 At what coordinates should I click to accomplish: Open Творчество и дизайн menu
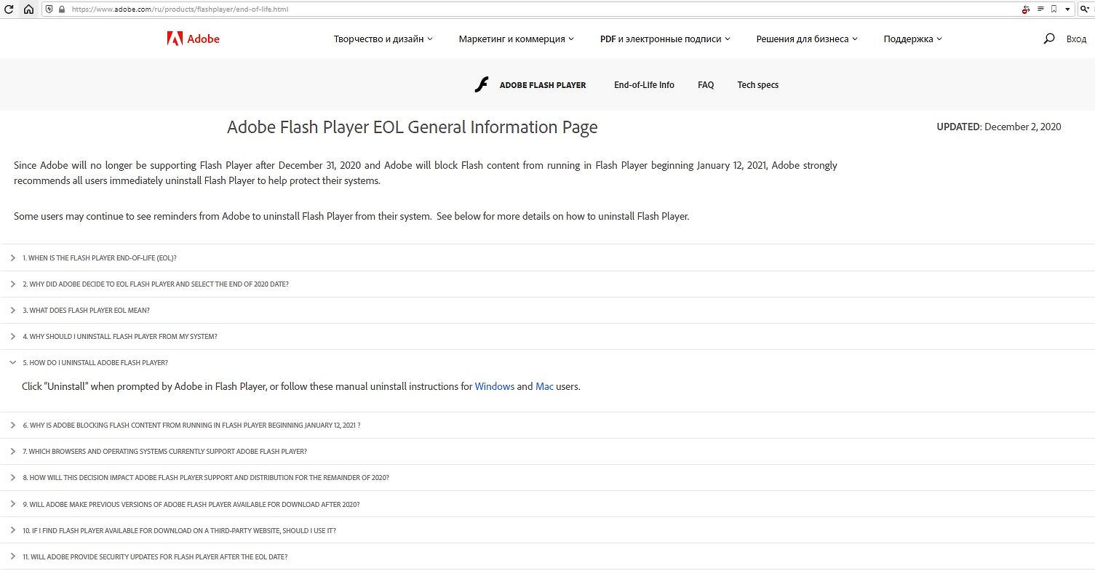pyautogui.click(x=383, y=39)
